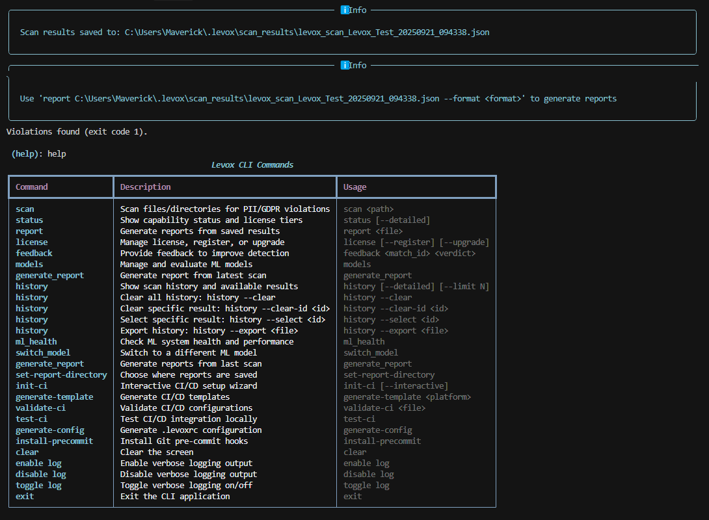The image size is (709, 520).
Task: Click usage text 'report <file>'
Action: pyautogui.click(x=373, y=231)
